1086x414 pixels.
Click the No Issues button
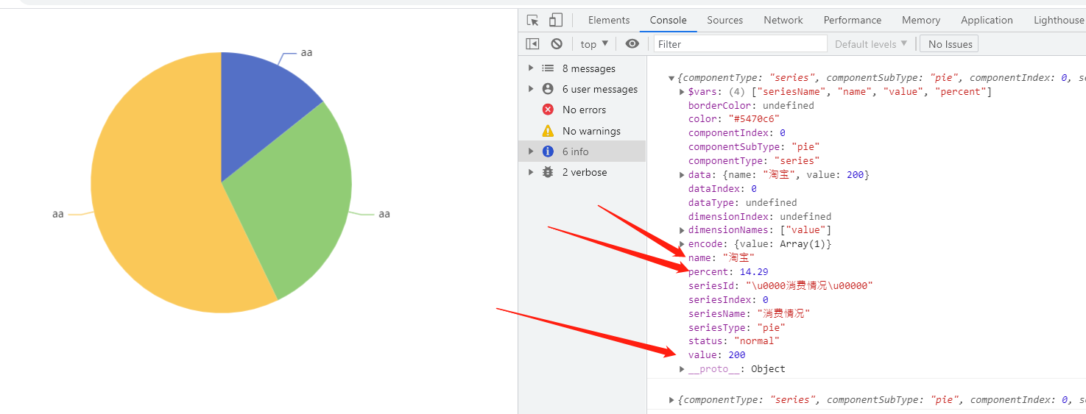(x=950, y=44)
